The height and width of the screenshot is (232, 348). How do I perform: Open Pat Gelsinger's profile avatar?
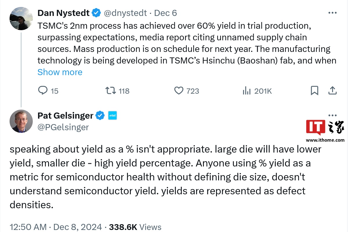[21, 121]
